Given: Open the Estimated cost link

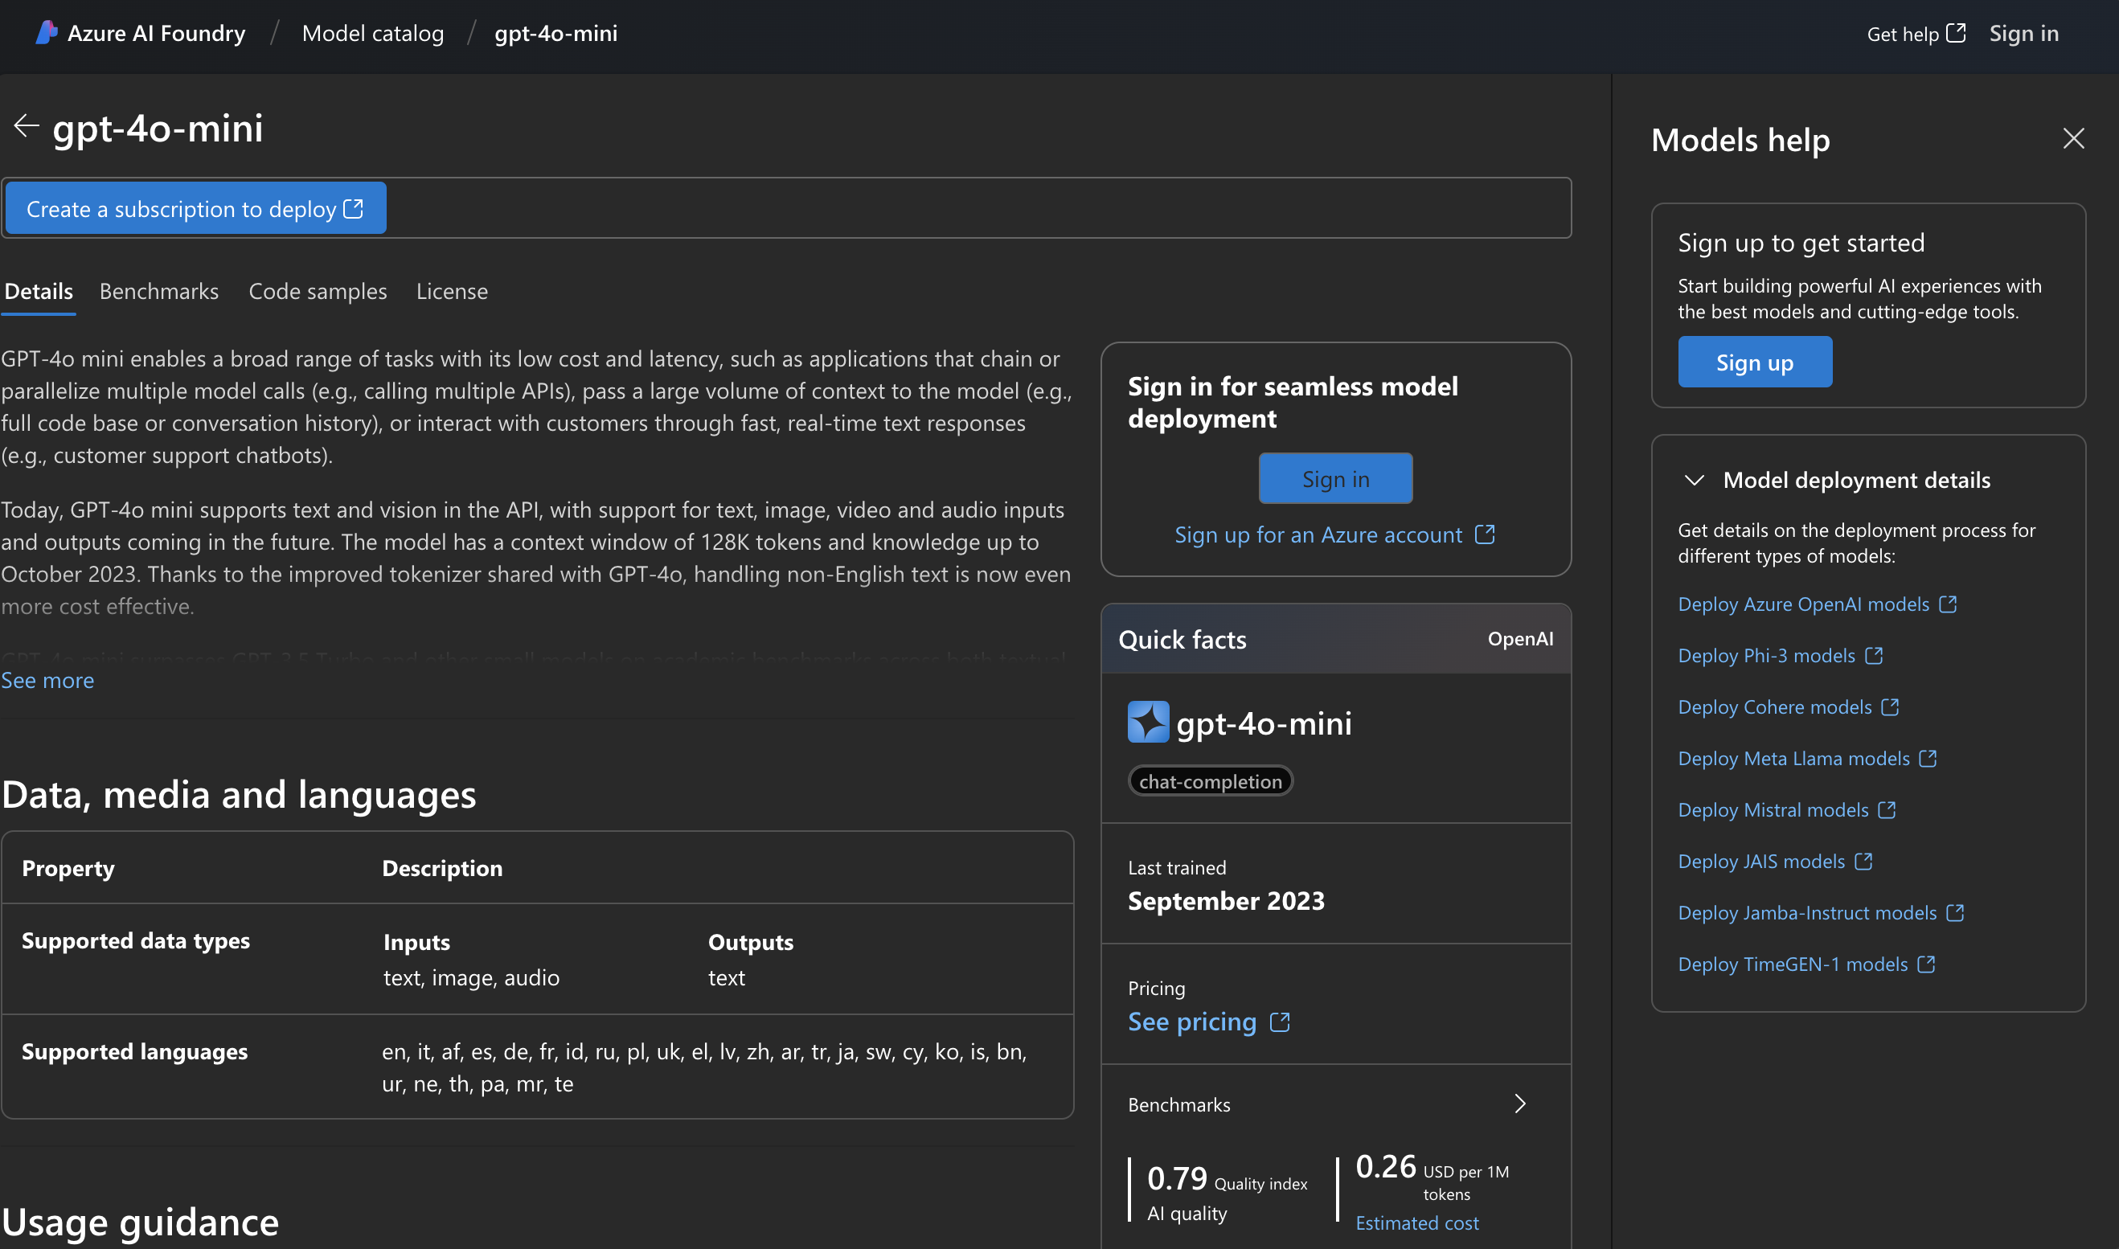Looking at the screenshot, I should tap(1417, 1223).
